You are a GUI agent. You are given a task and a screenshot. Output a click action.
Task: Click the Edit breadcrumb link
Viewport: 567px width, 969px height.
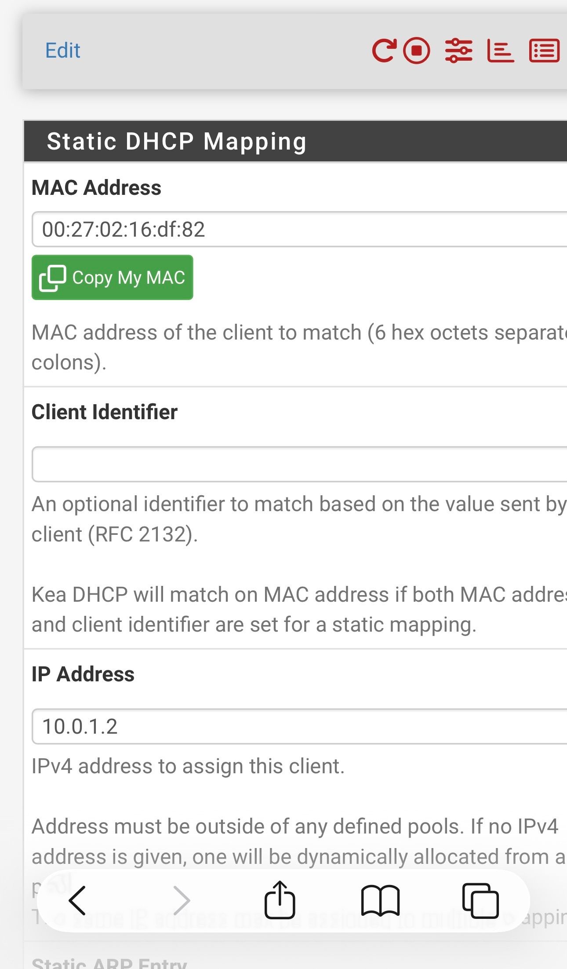coord(63,51)
